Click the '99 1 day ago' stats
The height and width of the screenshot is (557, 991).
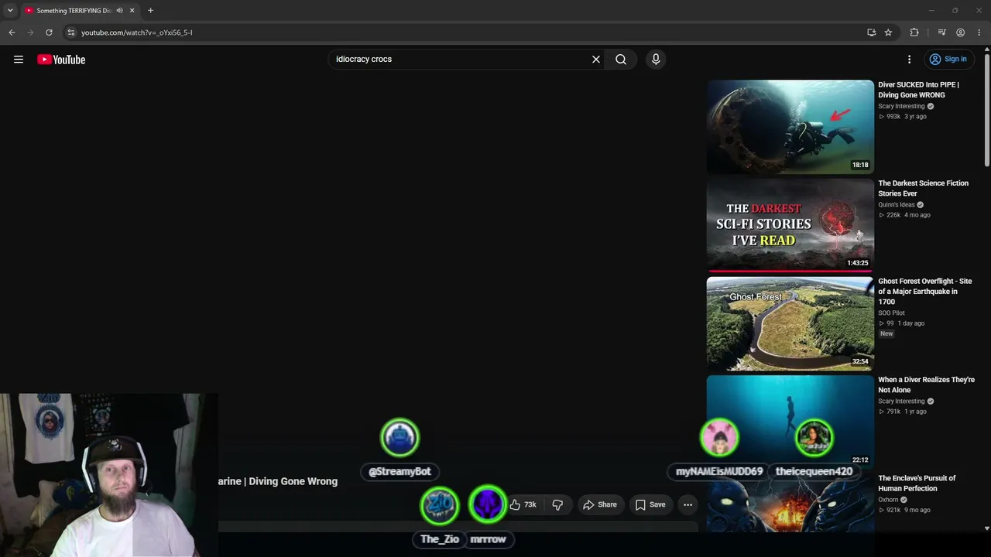pyautogui.click(x=901, y=323)
